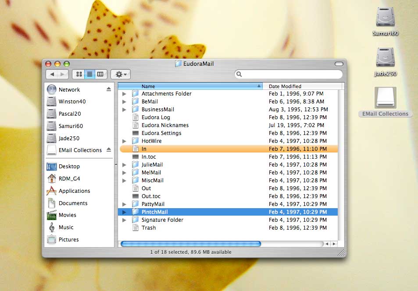Screen dimensions: 418x291
Task: Open the Music folder in sidebar
Action: click(x=60, y=227)
